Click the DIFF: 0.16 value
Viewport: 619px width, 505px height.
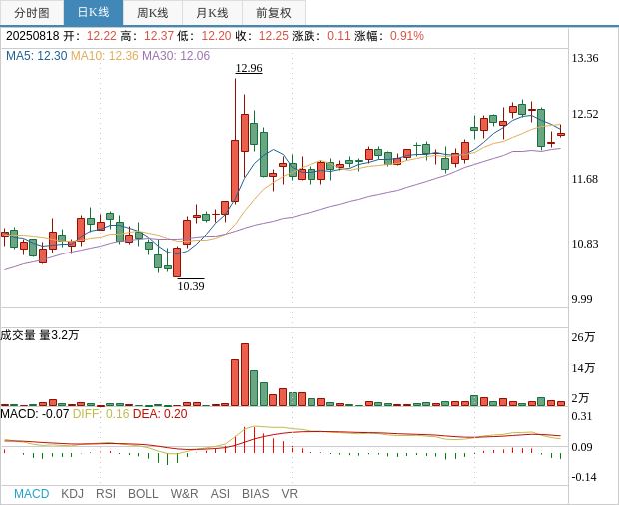pos(101,414)
